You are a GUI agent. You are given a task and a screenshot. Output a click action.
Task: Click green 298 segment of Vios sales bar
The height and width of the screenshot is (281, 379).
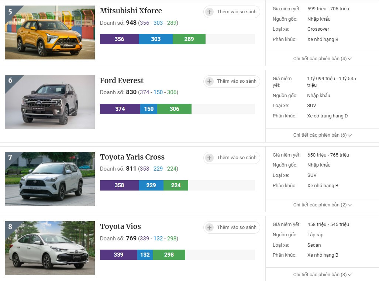(169, 255)
